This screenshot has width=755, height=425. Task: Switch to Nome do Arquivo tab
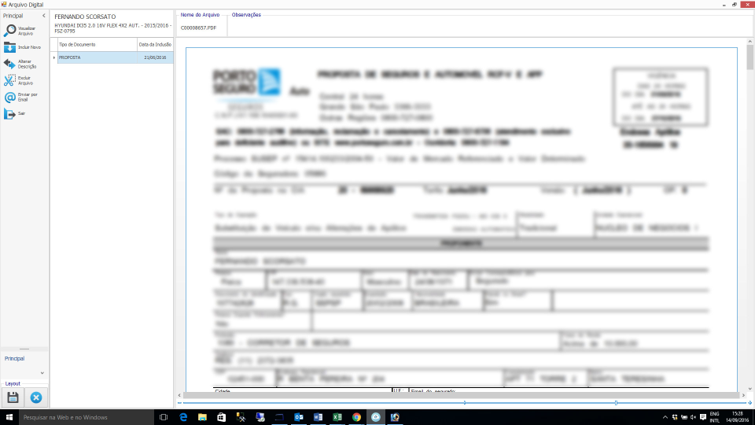[200, 15]
